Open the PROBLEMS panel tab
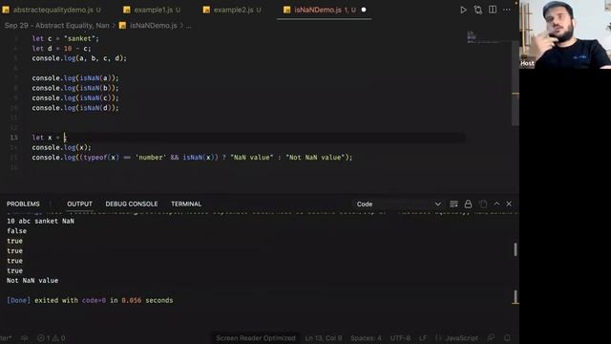Image resolution: width=611 pixels, height=344 pixels. (23, 204)
